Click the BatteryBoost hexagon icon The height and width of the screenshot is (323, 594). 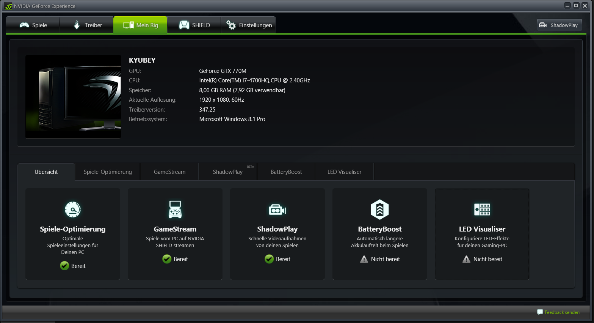point(379,210)
